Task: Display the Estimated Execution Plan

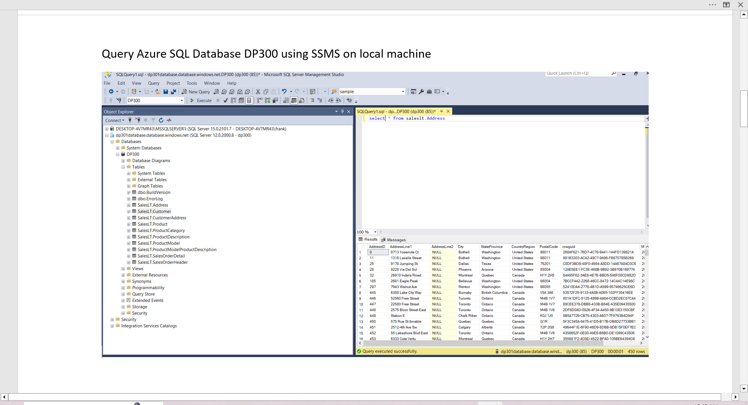Action: 233,100
